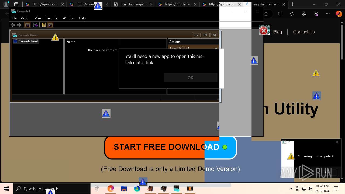This screenshot has width=345, height=194.
Task: Close the Still using this computer dialog
Action: (337, 142)
